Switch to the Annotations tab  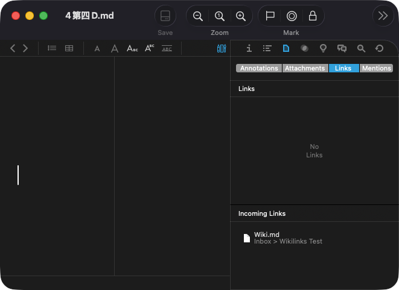(x=259, y=68)
